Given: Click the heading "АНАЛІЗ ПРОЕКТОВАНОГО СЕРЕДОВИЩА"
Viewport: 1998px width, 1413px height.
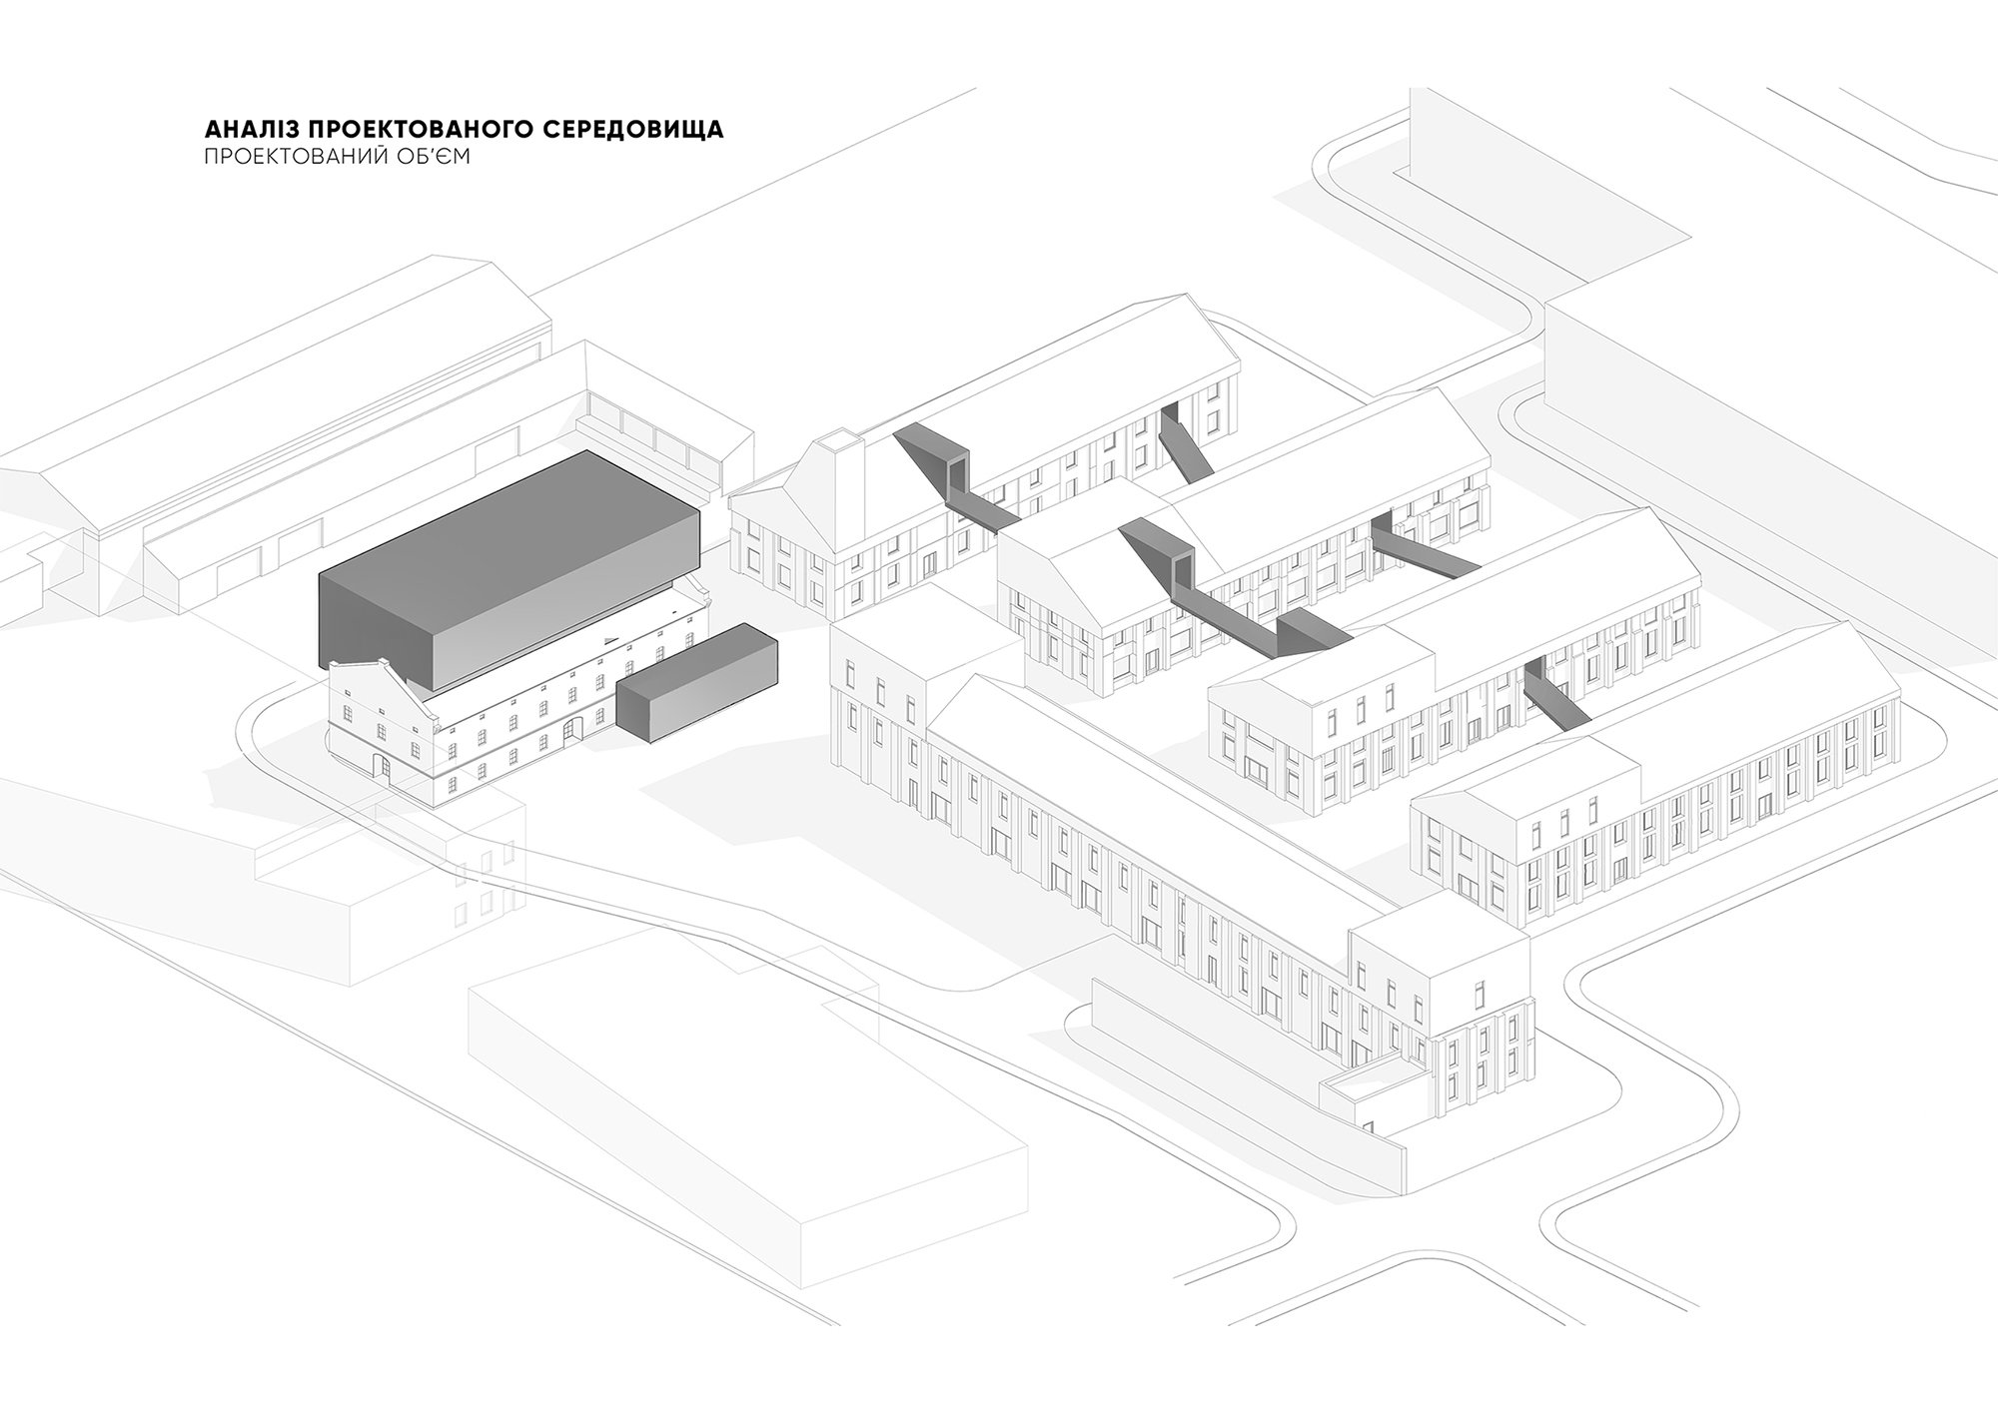Looking at the screenshot, I should pyautogui.click(x=465, y=131).
